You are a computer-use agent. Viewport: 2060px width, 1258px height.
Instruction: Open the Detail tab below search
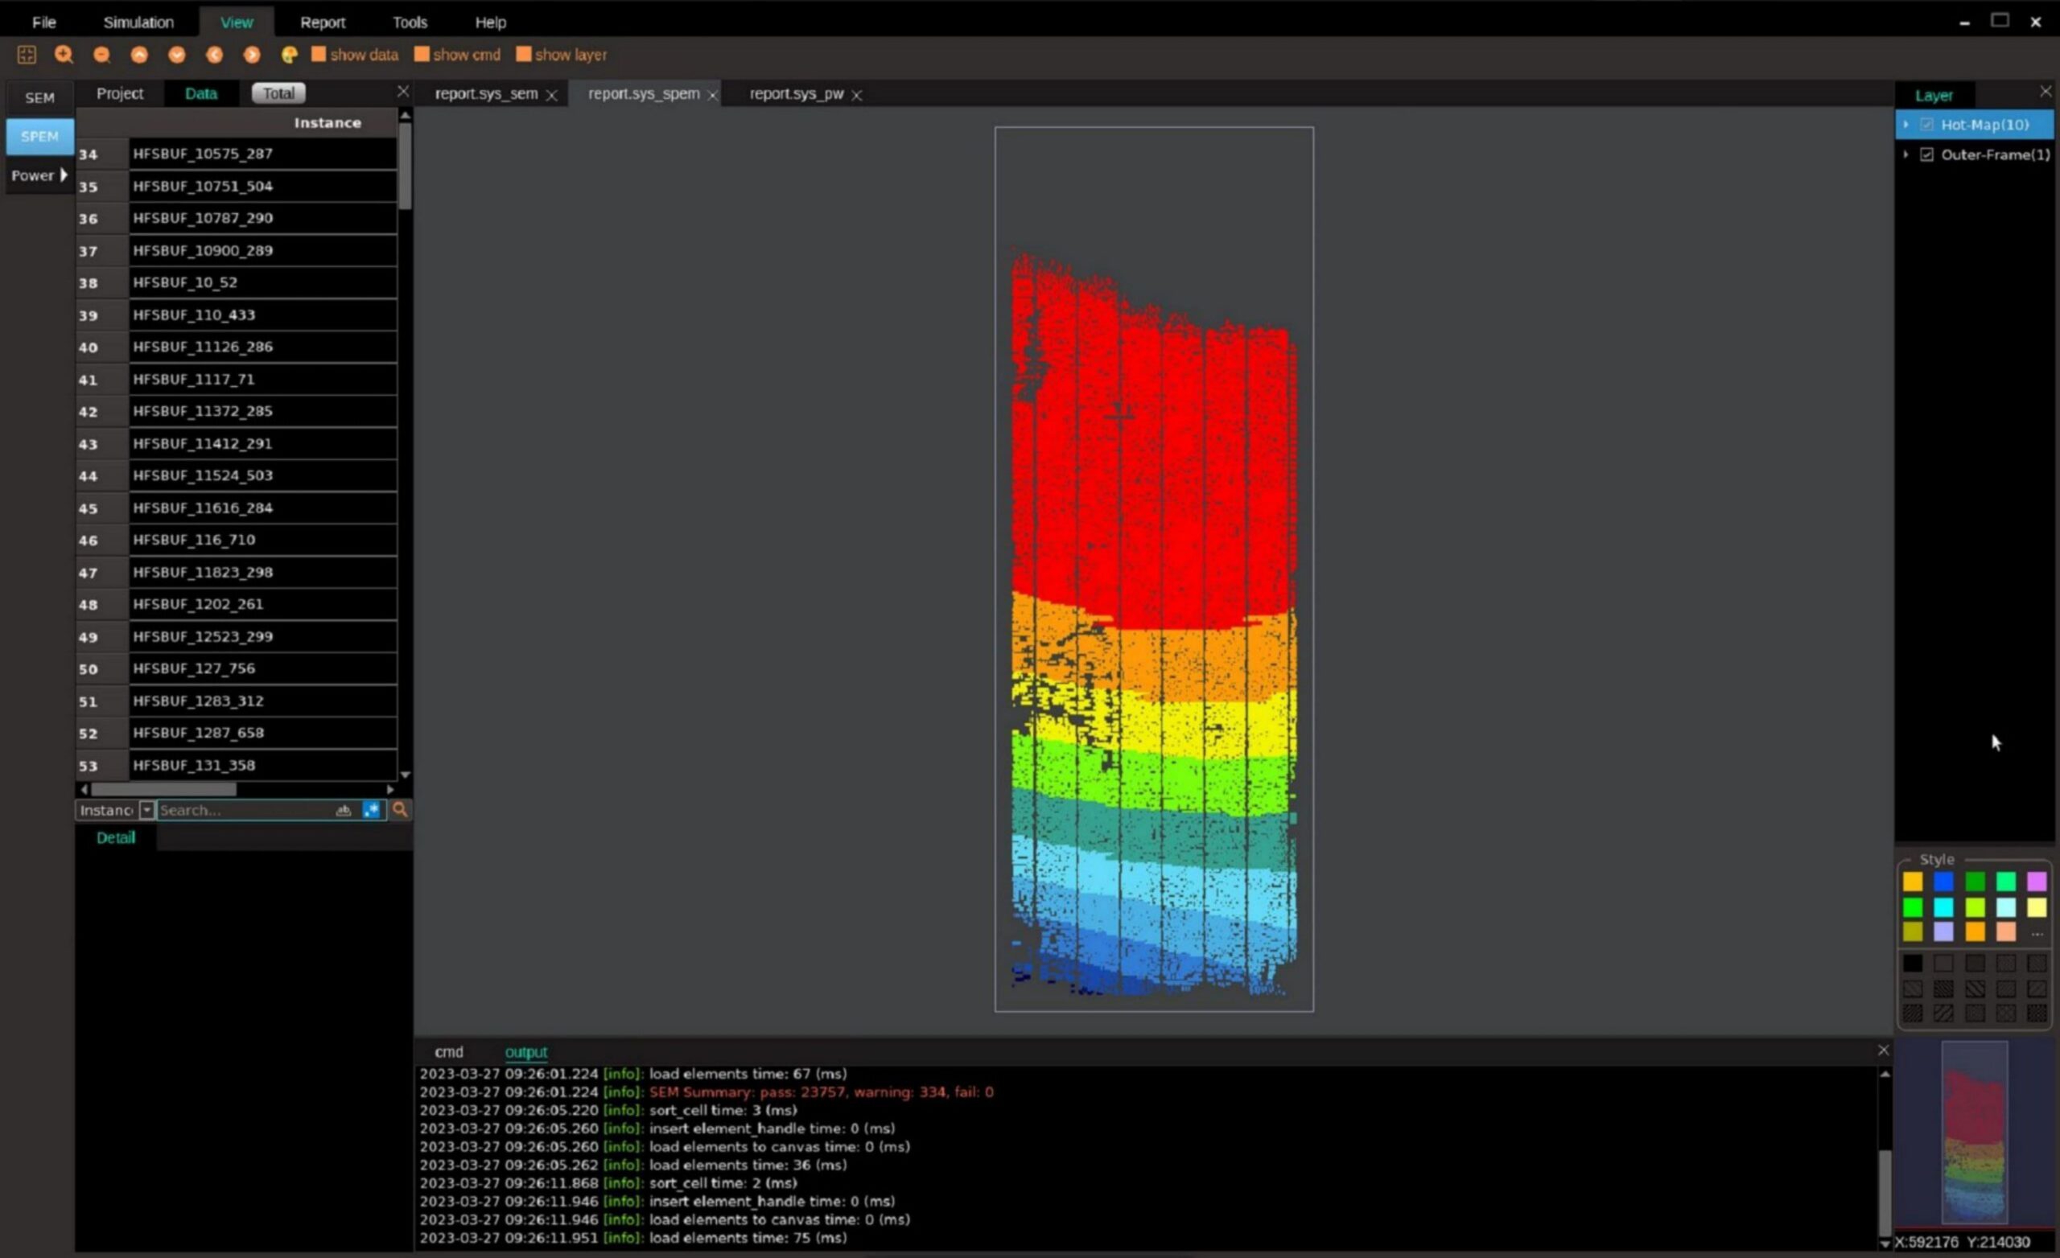click(x=115, y=837)
